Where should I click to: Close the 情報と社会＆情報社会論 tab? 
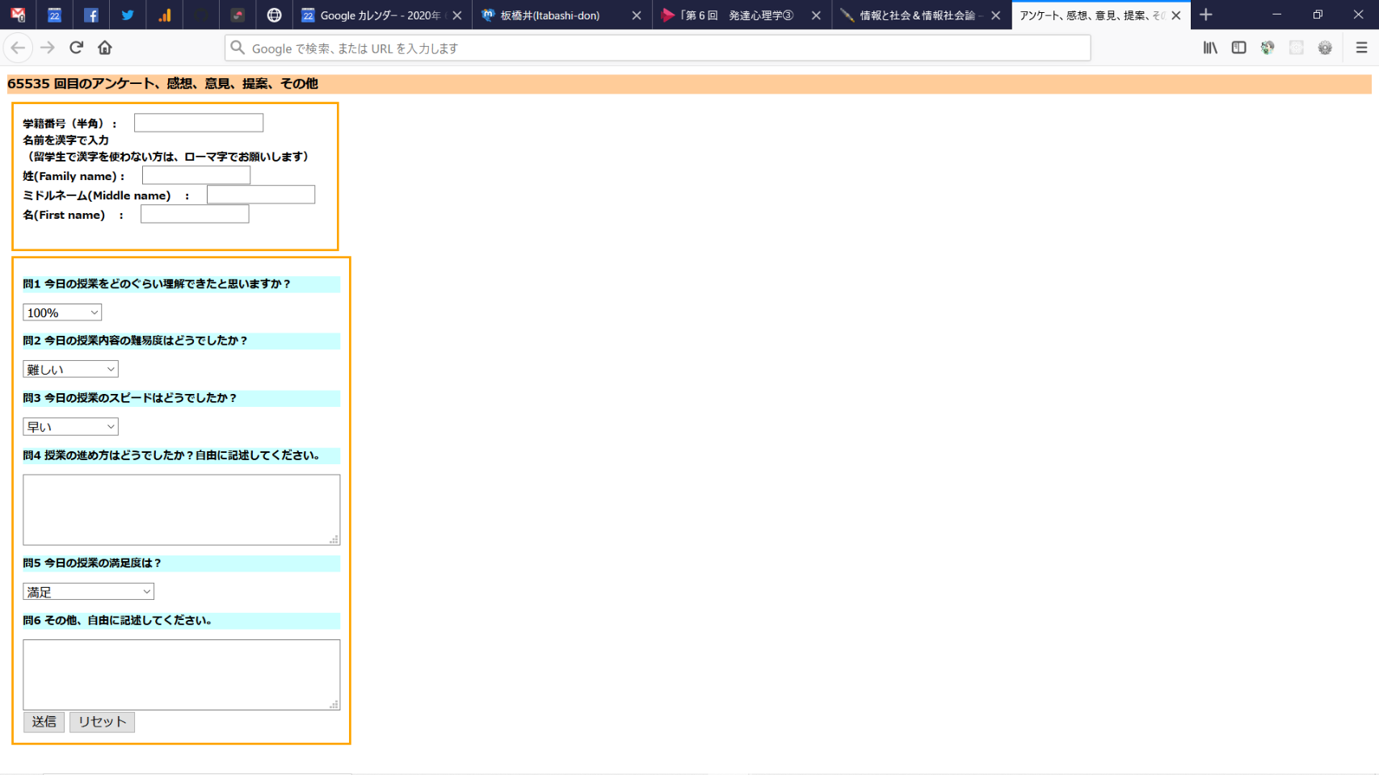tap(995, 15)
